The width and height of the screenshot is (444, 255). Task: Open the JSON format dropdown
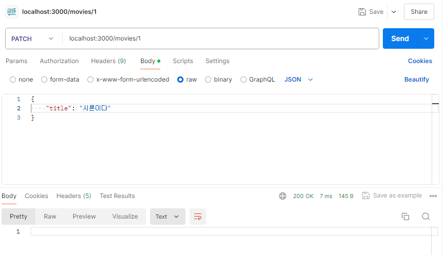[x=299, y=80]
